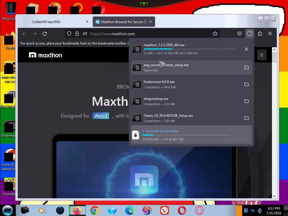The height and width of the screenshot is (216, 288).
Task: Show Opera_GX_95.0.4635.88_Setup.exe in folder
Action: pyautogui.click(x=246, y=118)
